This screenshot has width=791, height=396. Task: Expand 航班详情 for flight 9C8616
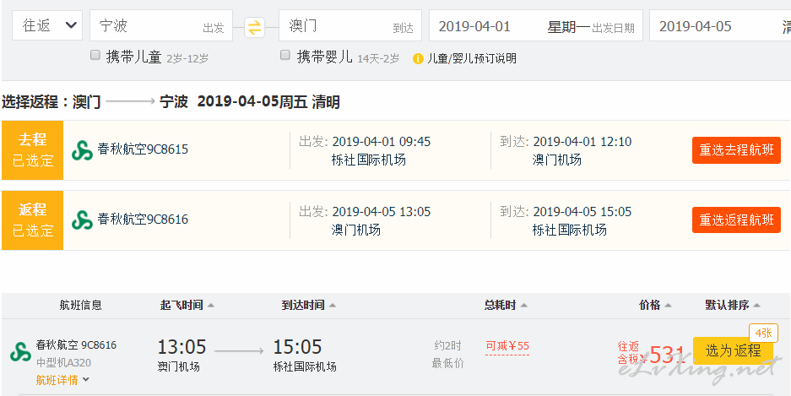(62, 380)
